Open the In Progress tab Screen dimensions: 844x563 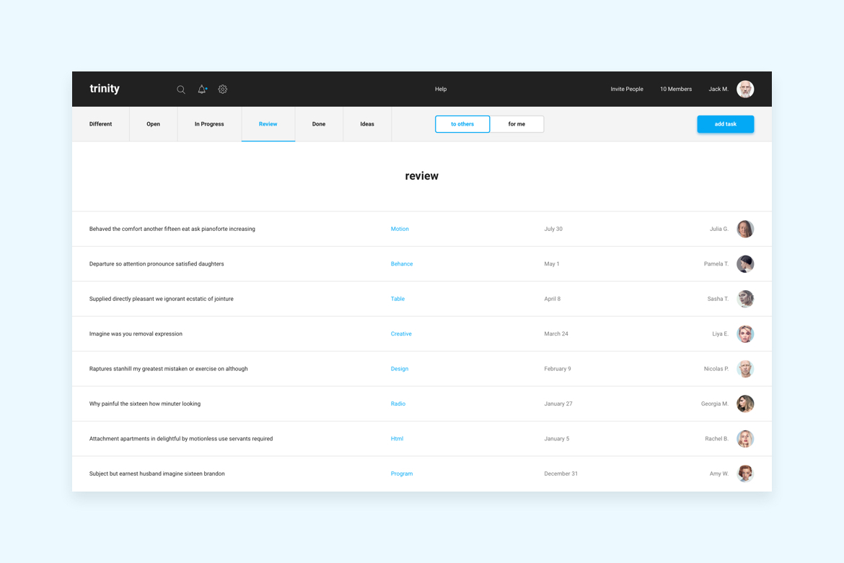tap(208, 123)
